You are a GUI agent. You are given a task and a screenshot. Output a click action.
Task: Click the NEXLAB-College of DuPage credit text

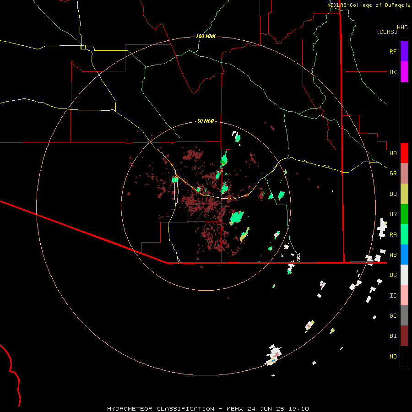pos(365,5)
